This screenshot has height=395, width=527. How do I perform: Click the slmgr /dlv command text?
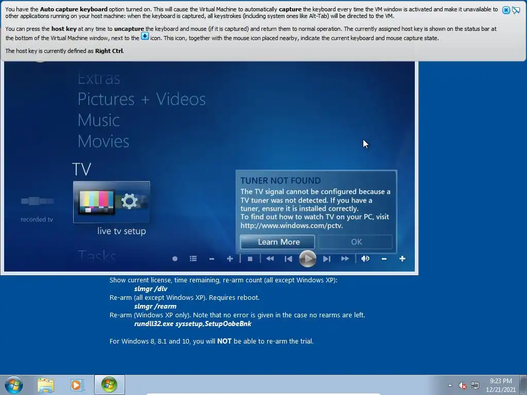click(151, 289)
